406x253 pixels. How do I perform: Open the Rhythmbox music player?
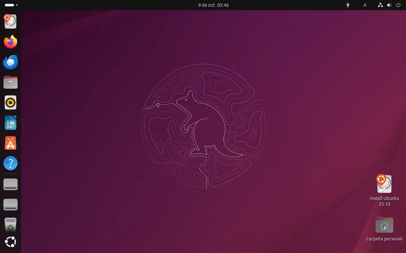click(x=10, y=102)
